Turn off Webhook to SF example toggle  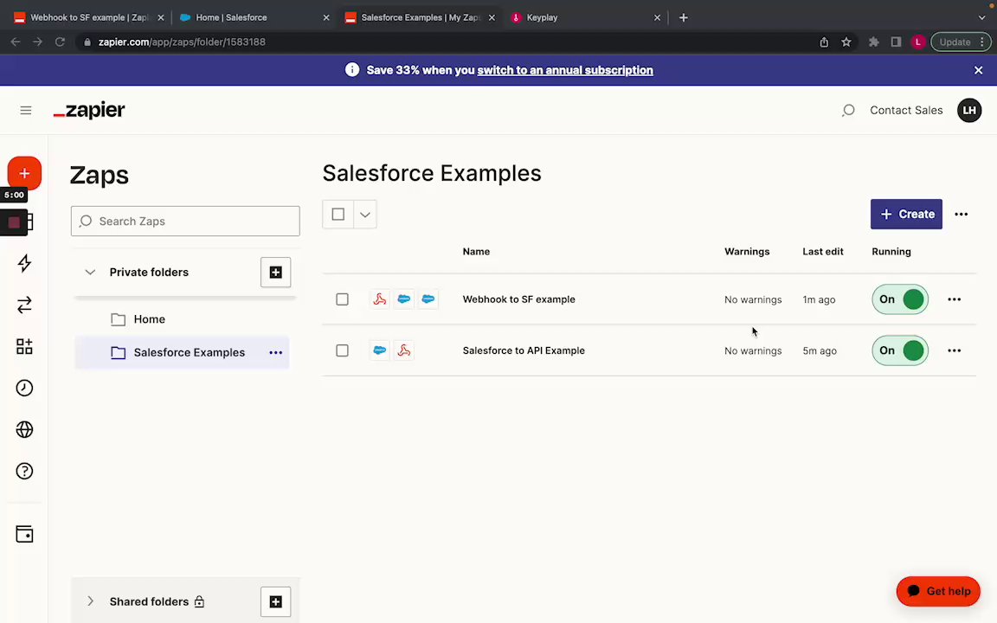tap(900, 299)
